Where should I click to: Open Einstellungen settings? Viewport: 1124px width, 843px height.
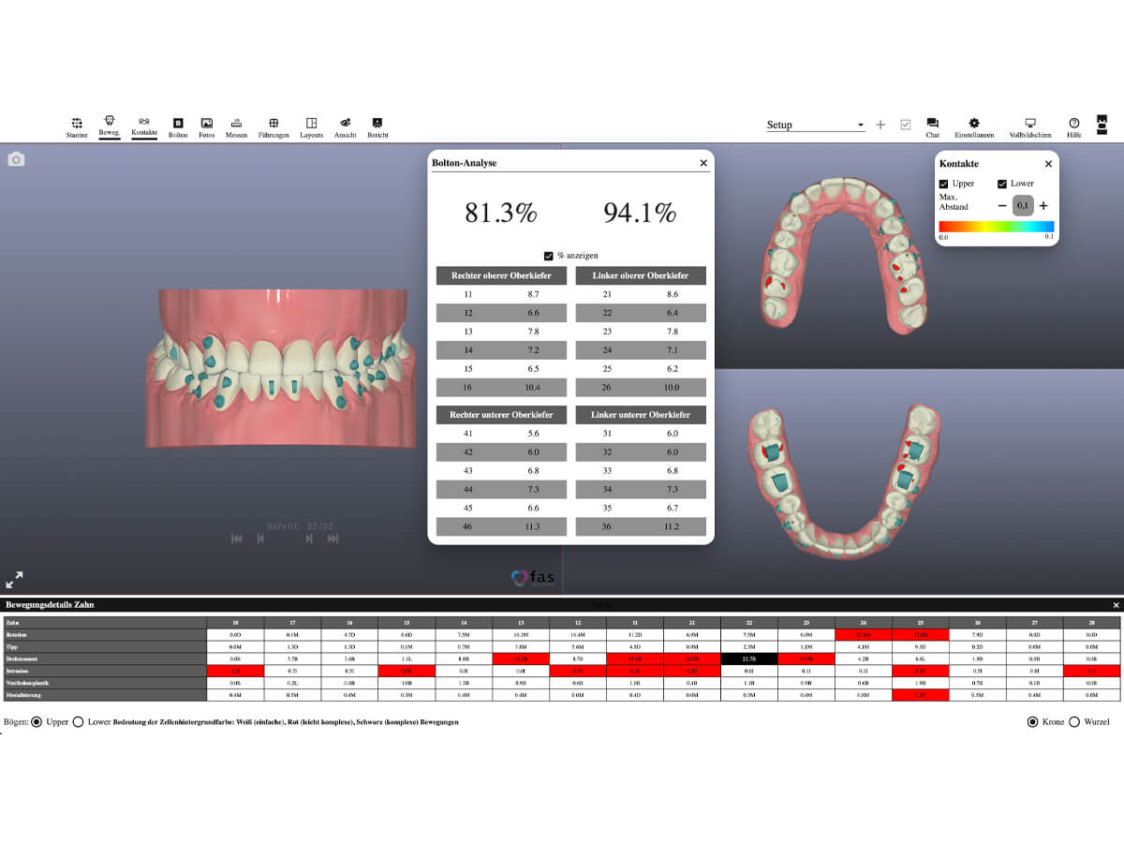[974, 127]
